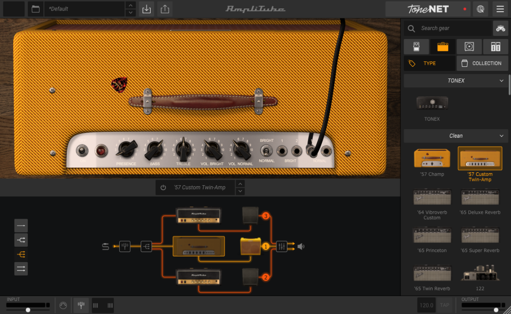Select tweed cabinet 1 in signal chain
Screen dimensions: 511x314
[251, 246]
